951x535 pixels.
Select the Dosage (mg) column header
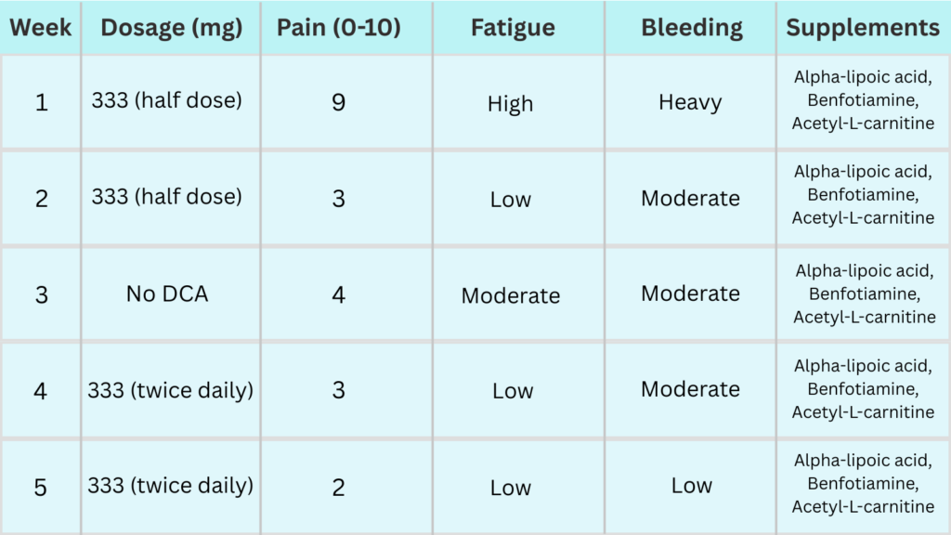172,28
